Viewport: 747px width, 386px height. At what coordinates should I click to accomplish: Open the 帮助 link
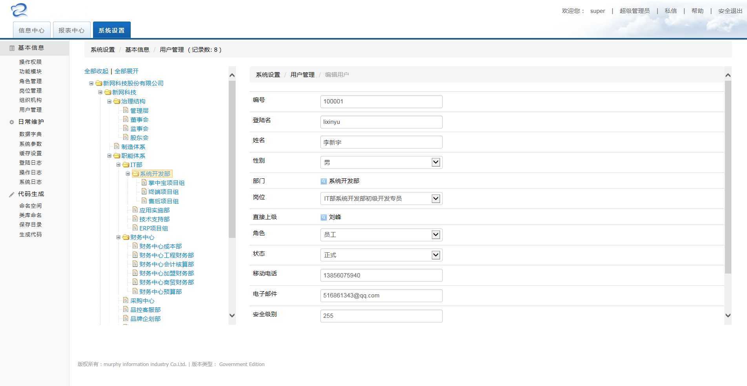697,11
